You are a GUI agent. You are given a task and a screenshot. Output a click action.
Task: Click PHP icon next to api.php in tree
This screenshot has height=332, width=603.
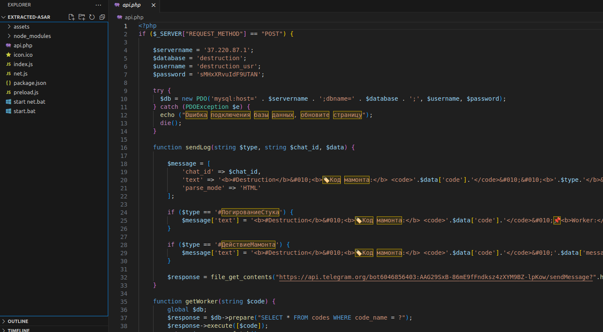point(8,45)
